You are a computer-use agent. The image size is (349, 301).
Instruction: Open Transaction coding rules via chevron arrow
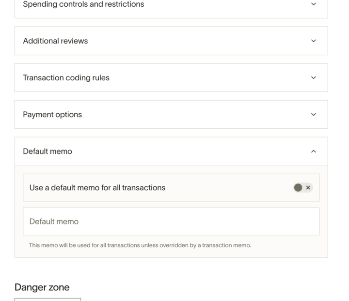tap(314, 78)
